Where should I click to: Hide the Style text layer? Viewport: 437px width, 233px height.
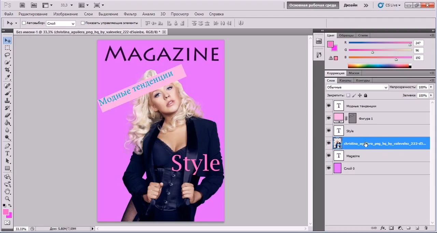tap(328, 131)
